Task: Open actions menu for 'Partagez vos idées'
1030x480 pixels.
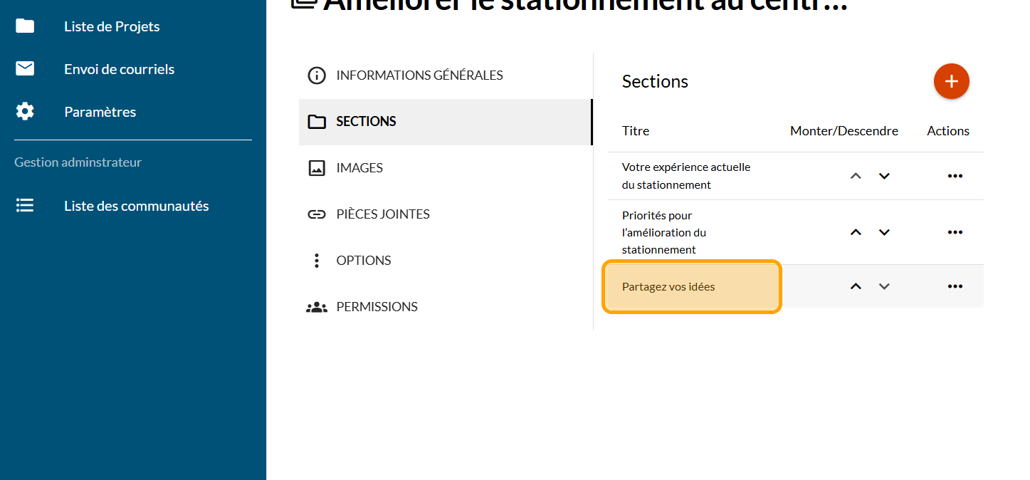Action: [x=955, y=286]
